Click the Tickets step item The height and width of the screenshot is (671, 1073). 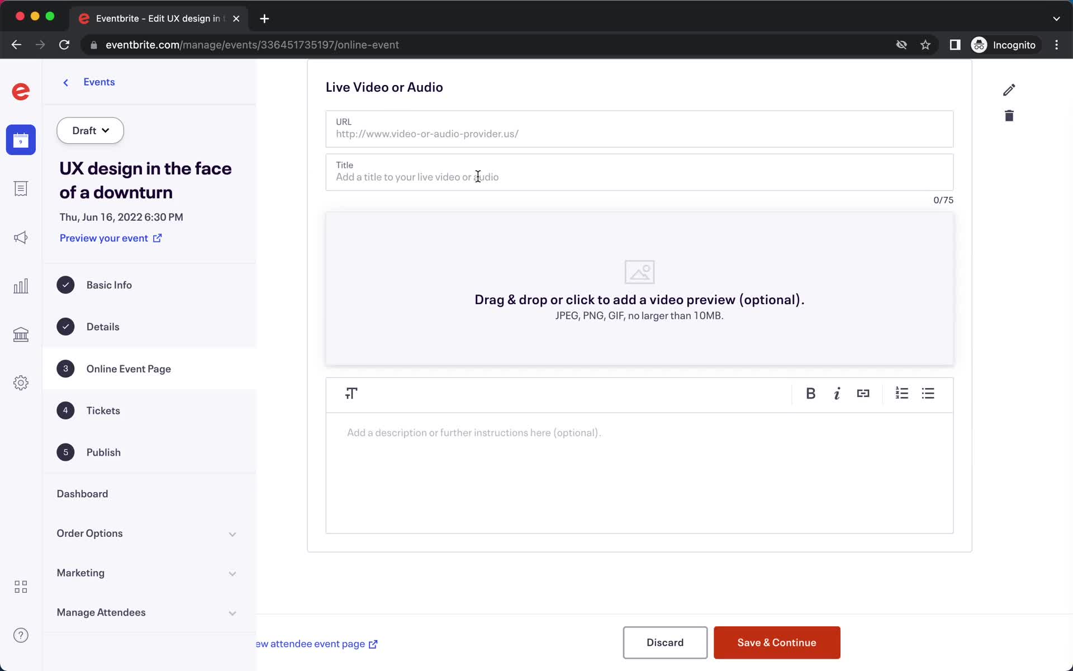103,410
